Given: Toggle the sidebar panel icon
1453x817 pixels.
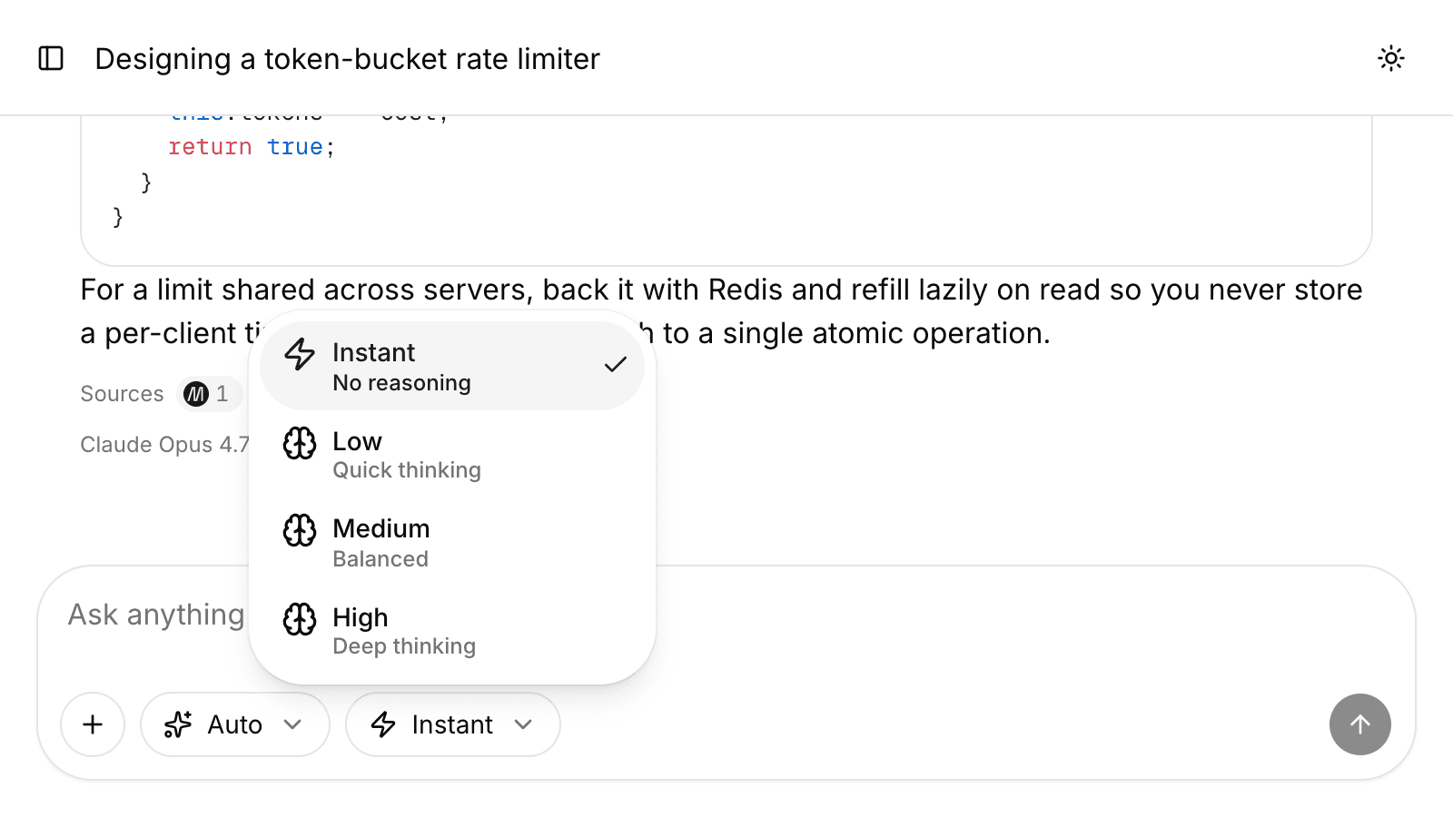Looking at the screenshot, I should [x=51, y=58].
